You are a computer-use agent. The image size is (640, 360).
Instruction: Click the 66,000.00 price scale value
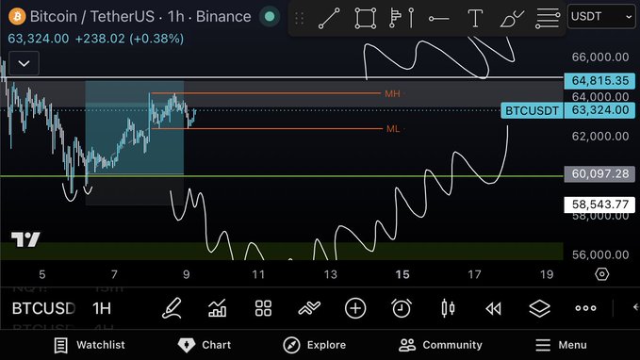click(600, 57)
